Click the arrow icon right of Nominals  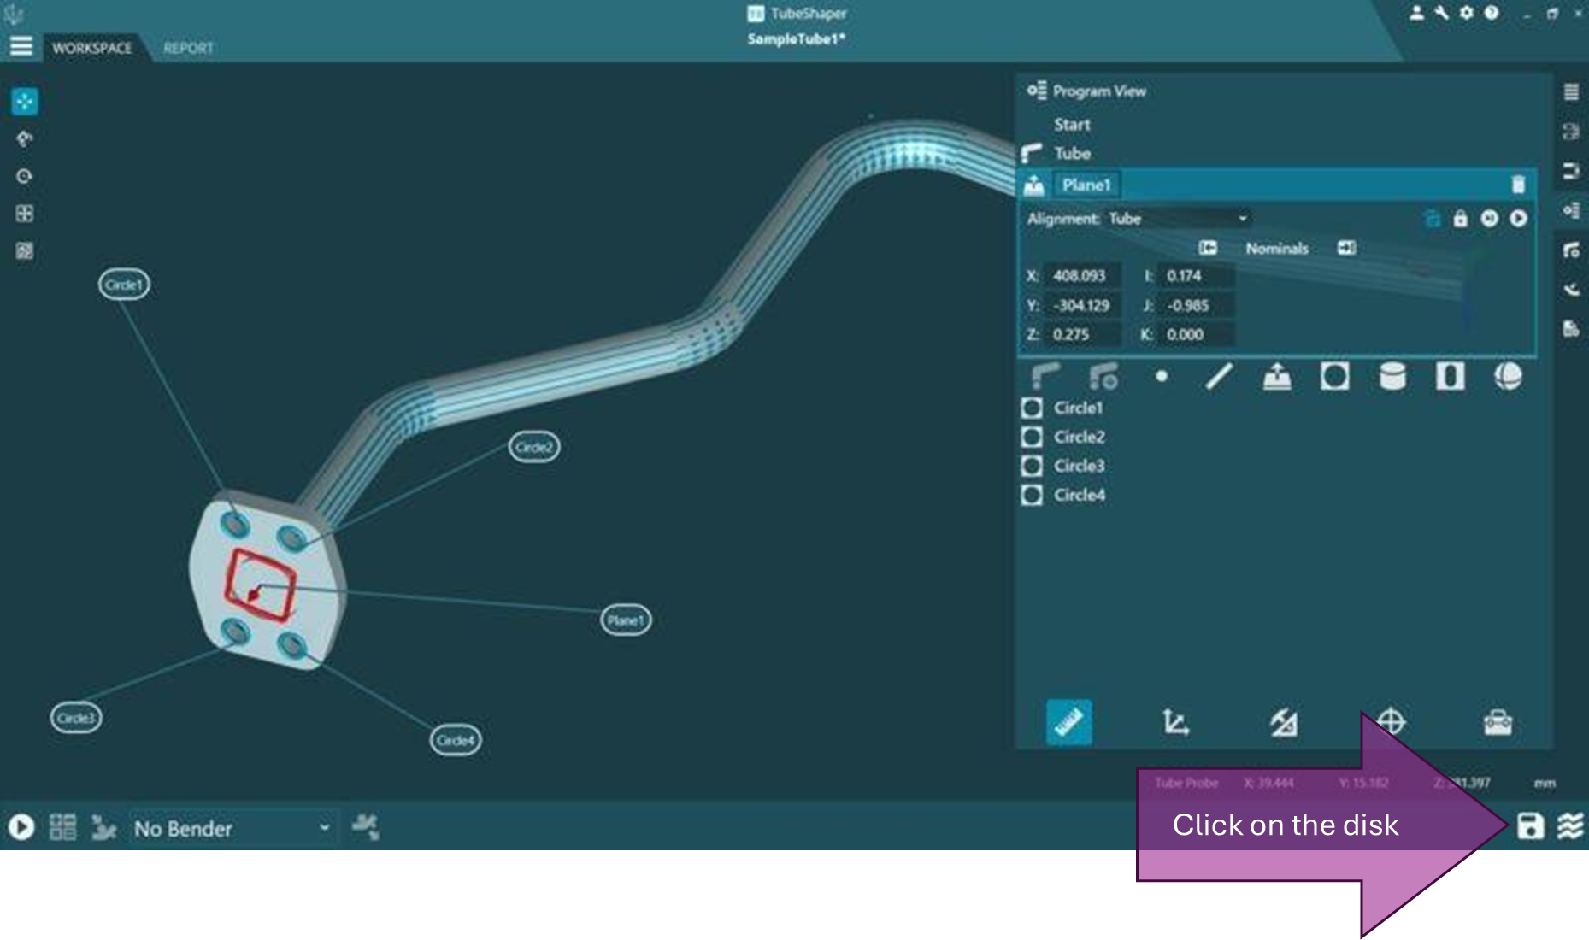(1346, 248)
